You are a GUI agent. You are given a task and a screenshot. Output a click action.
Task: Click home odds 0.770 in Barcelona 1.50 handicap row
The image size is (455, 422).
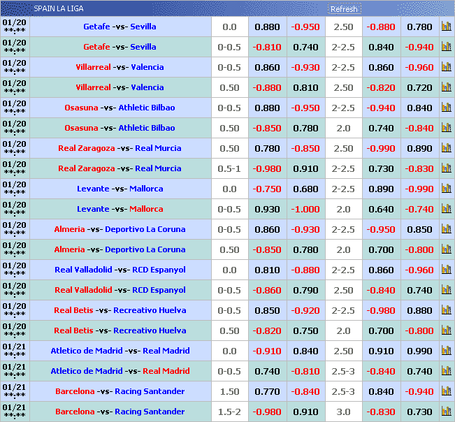(x=267, y=391)
